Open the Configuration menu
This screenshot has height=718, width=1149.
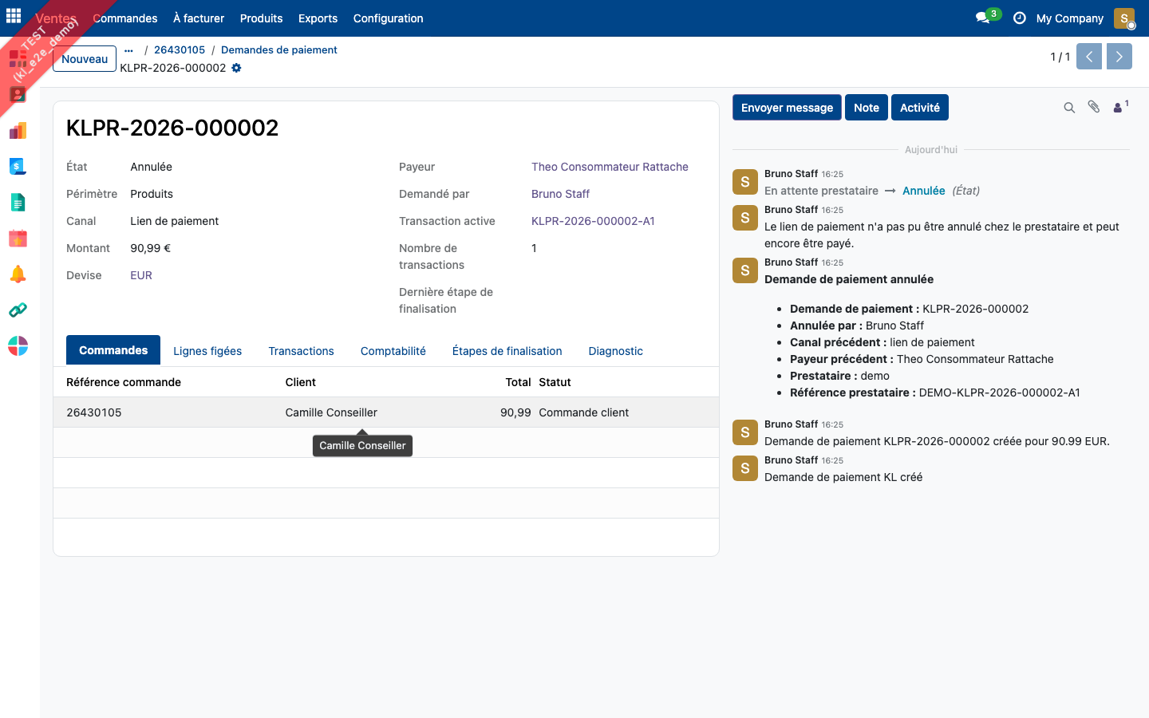click(x=388, y=18)
